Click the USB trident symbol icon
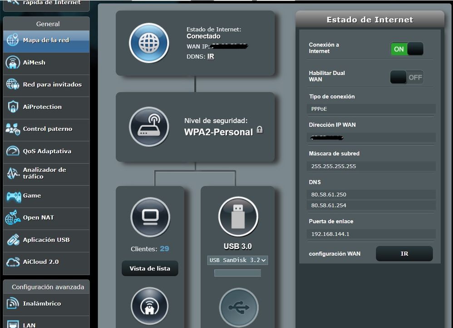 (239, 308)
